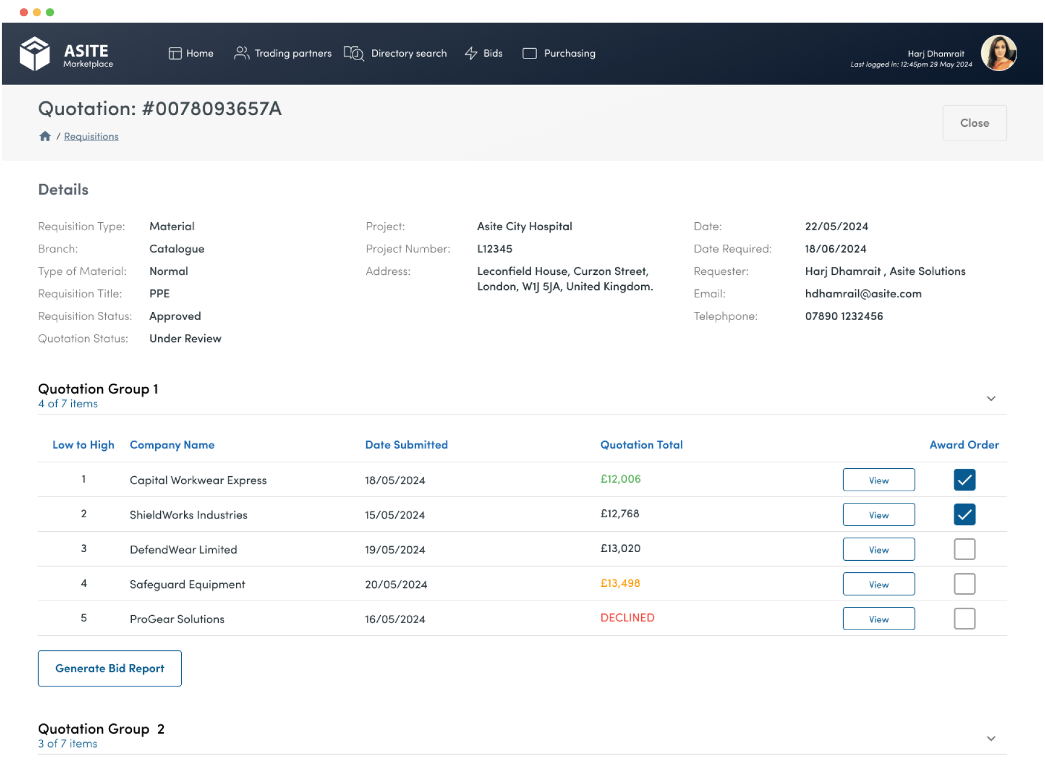
Task: Uncheck award order for Capital Workwear Express
Action: pos(964,480)
